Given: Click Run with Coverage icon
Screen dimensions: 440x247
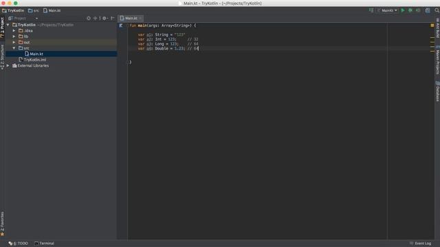Looking at the screenshot, I should click(418, 10).
